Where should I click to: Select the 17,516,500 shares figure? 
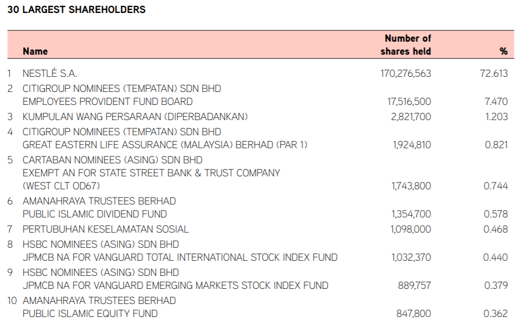point(409,101)
